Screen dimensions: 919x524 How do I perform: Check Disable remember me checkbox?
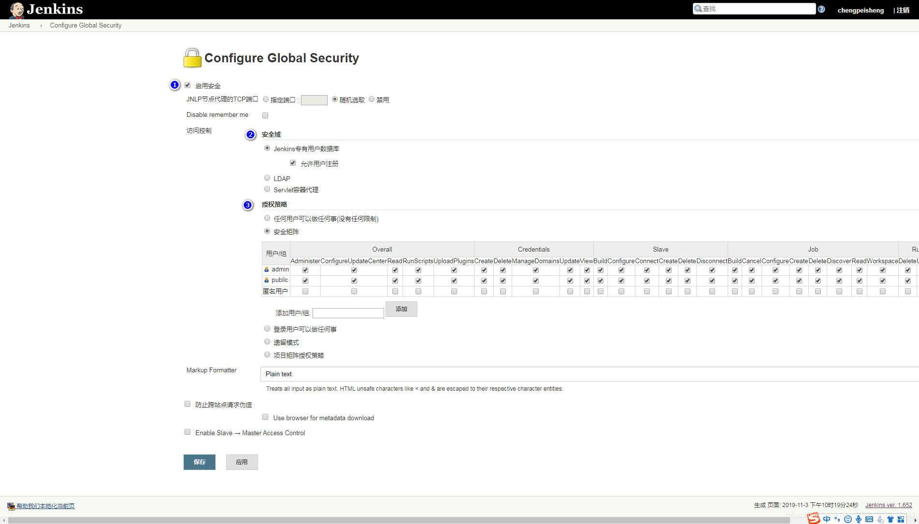(x=265, y=115)
